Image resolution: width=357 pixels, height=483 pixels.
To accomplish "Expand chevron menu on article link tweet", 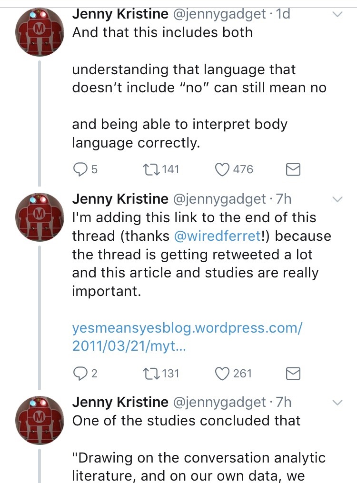I will [x=337, y=199].
